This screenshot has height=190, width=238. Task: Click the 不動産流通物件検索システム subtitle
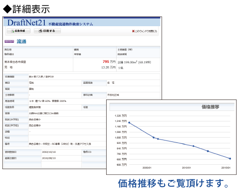click(70, 24)
